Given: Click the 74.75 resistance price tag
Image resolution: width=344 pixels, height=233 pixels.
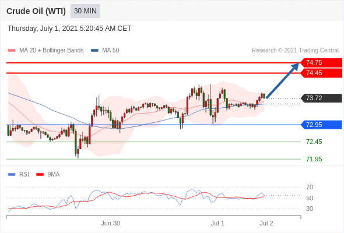Looking at the screenshot, I should pos(321,62).
